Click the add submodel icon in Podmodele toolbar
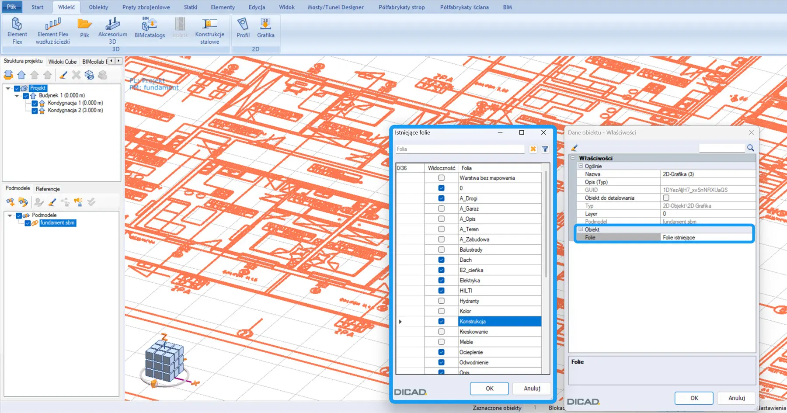The image size is (787, 413). (10, 202)
